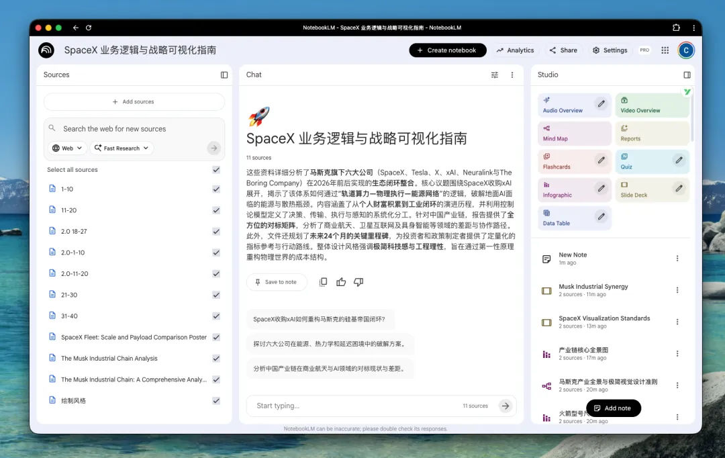Open chat configuration sliders icon
725x458 pixels.
494,75
